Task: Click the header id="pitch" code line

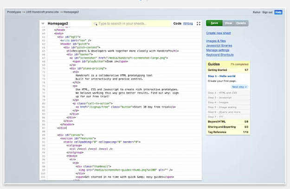Action: point(75,44)
